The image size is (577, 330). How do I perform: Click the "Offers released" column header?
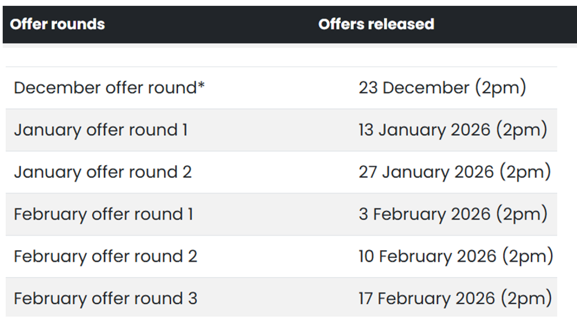[x=376, y=24]
